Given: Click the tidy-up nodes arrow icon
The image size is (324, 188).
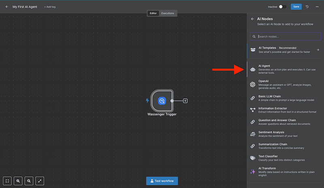Looking at the screenshot, I should coord(40,181).
